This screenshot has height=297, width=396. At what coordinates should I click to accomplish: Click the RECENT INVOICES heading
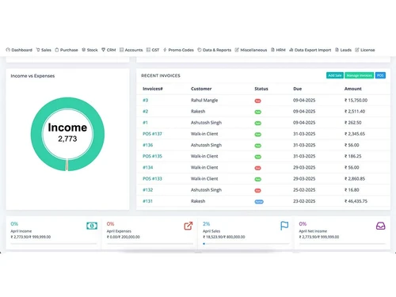[161, 76]
